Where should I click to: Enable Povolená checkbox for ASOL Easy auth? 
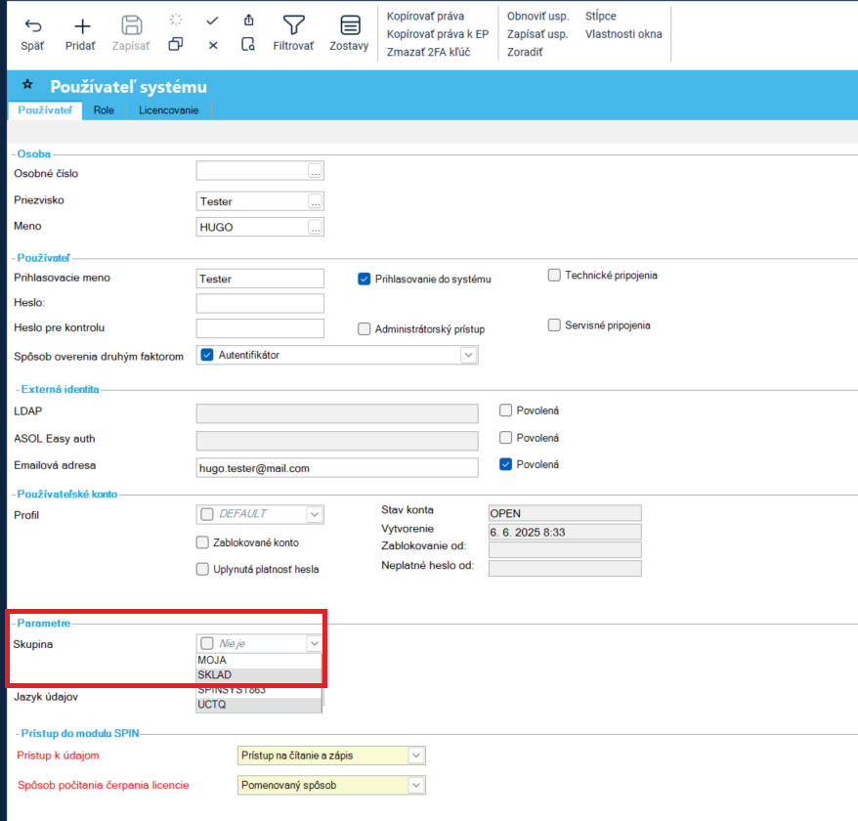click(505, 437)
